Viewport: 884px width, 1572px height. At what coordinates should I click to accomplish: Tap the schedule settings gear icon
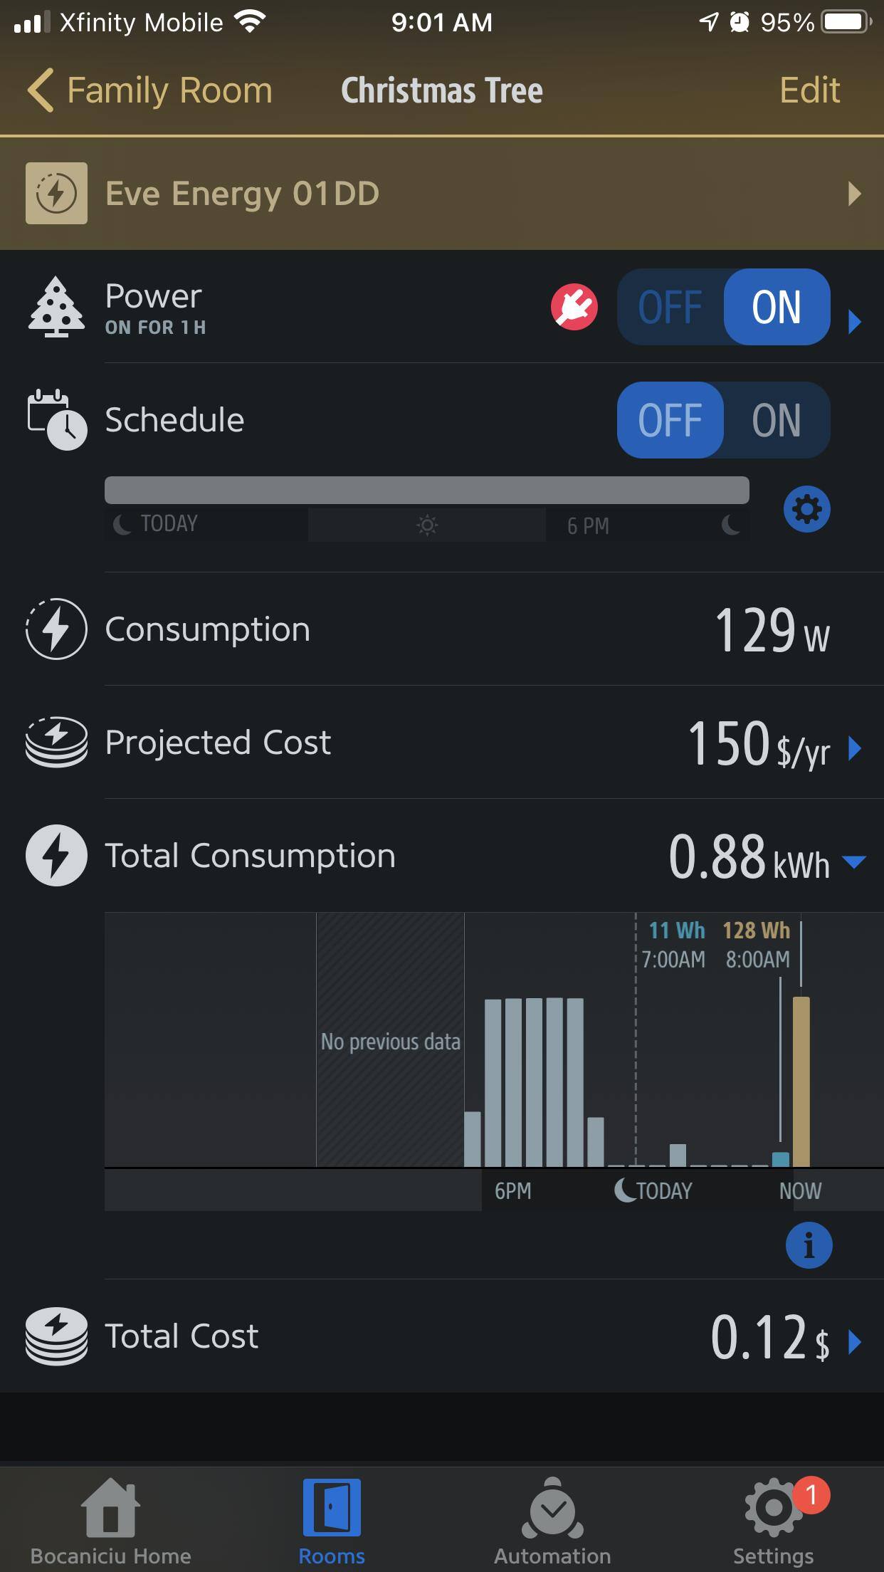click(x=806, y=509)
